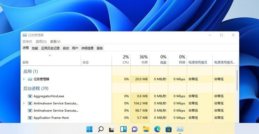Maximize the Task Manager window

tap(221, 35)
